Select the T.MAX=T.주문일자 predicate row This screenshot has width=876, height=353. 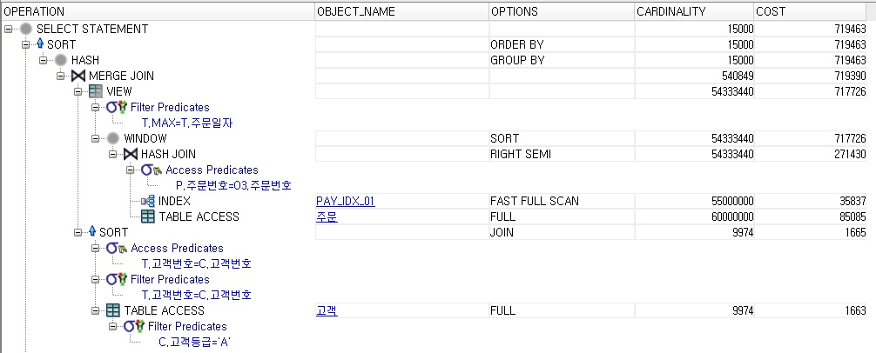click(x=187, y=123)
